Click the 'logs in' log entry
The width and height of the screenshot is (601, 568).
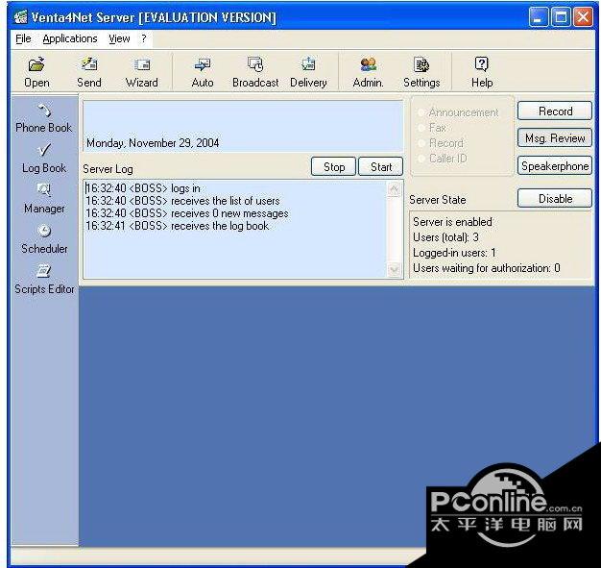click(143, 188)
